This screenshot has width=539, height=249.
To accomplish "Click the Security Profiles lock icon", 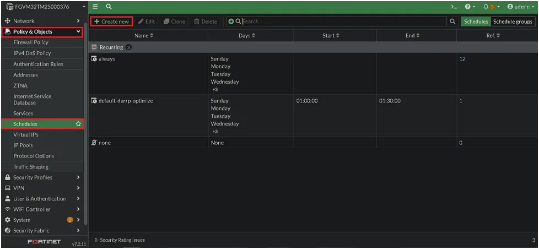I will (8, 177).
